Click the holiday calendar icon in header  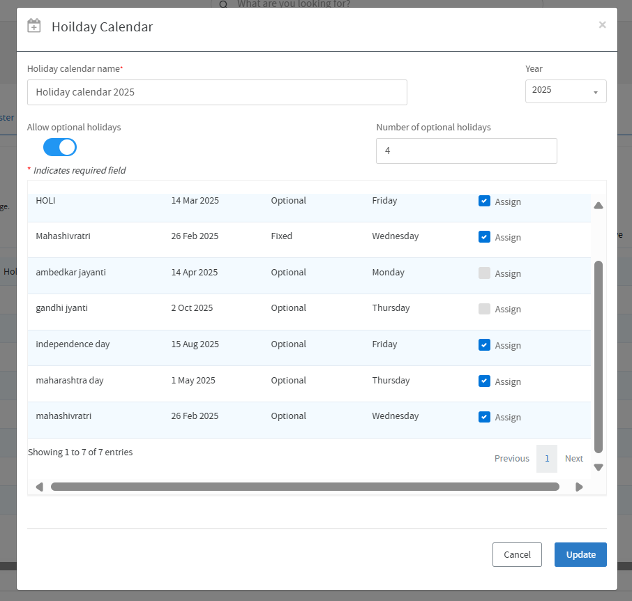(x=33, y=26)
